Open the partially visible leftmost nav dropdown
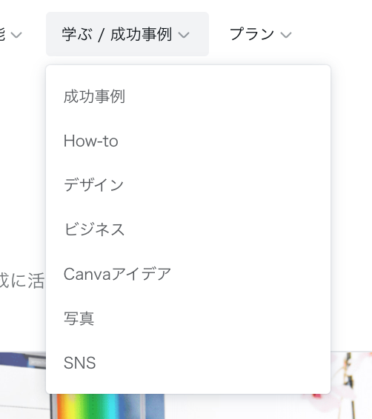The image size is (372, 419). click(x=10, y=34)
